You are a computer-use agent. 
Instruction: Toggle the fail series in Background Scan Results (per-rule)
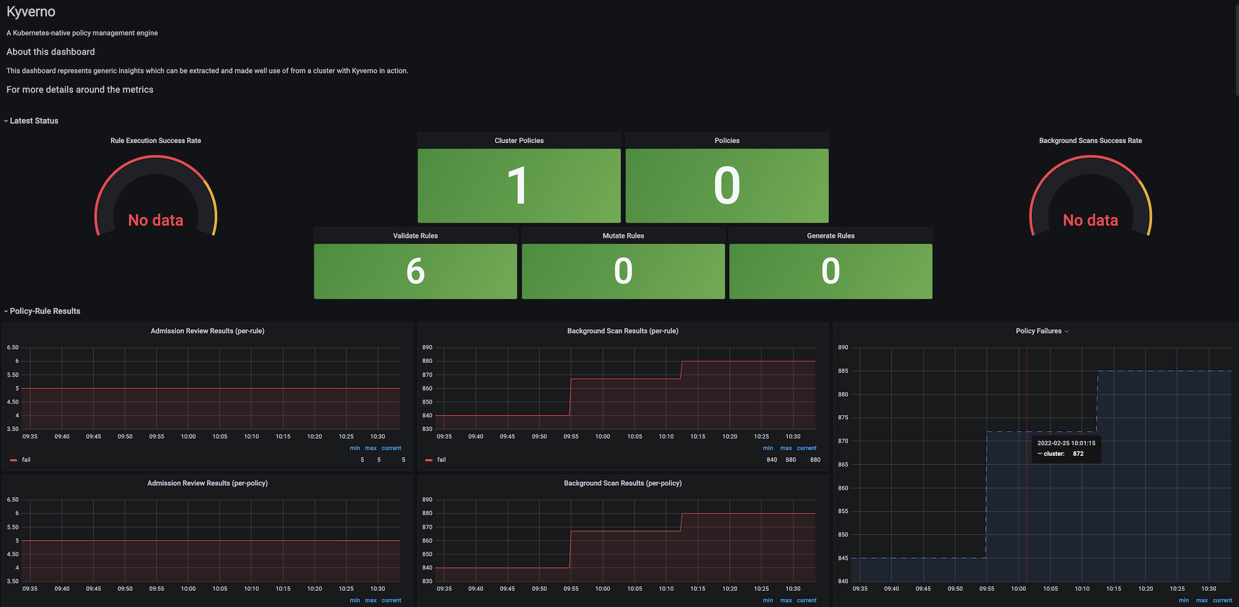coord(441,460)
